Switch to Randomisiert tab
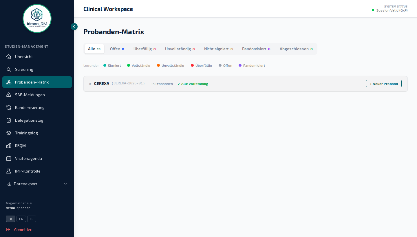The image size is (417, 237). (256, 49)
